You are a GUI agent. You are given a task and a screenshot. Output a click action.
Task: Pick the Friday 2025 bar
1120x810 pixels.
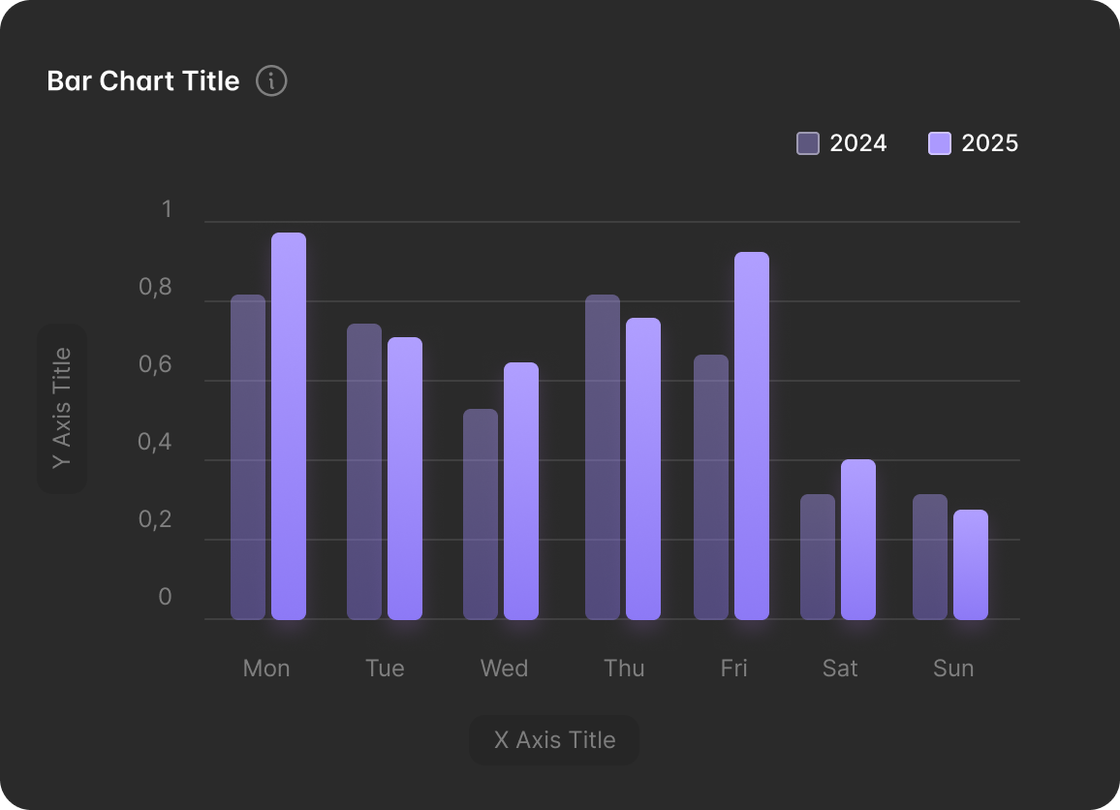coord(752,436)
